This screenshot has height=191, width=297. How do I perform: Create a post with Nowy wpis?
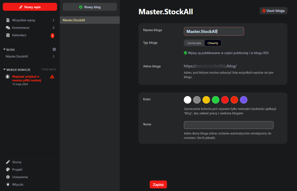[30, 7]
